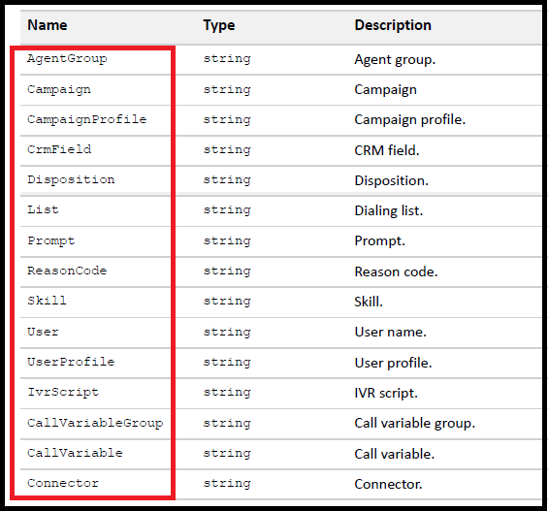Click the 'User name.' description
The image size is (548, 511).
click(x=390, y=333)
